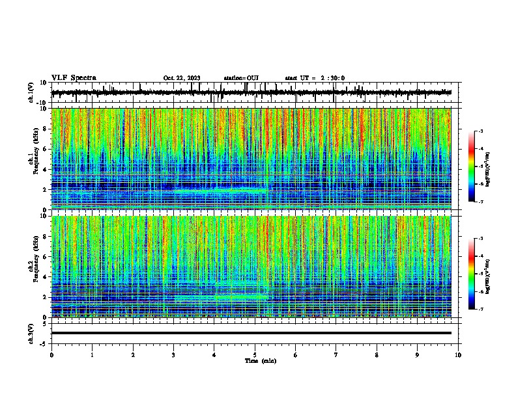Click the "8" kHz tick of ch.1 spectrogram
The width and height of the screenshot is (516, 398).
(x=45, y=129)
